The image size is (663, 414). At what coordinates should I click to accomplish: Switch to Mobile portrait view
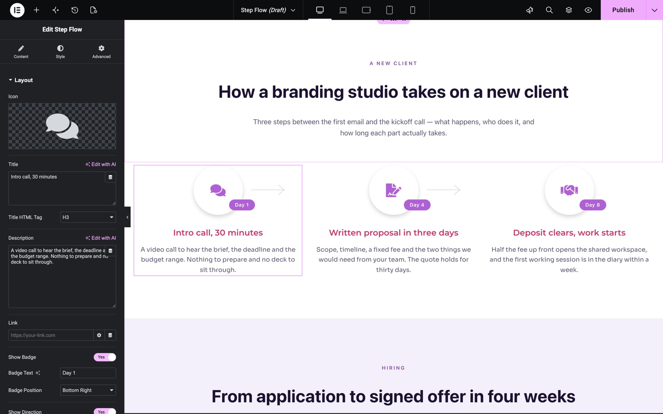(x=413, y=10)
